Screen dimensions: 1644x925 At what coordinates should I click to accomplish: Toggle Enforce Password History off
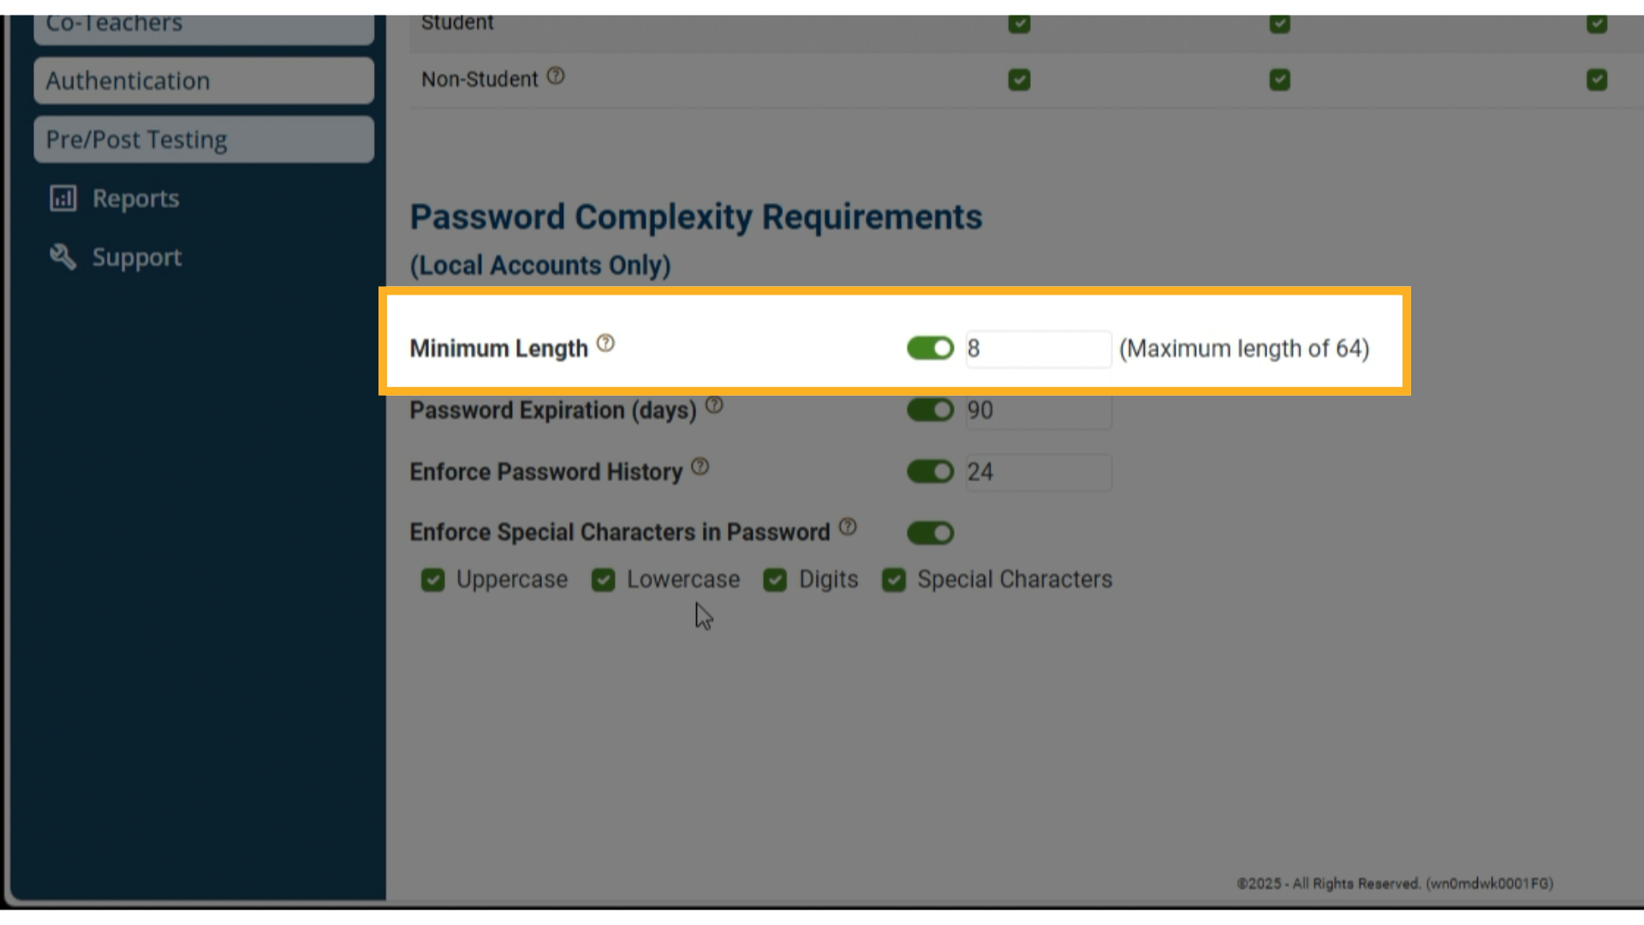coord(930,472)
